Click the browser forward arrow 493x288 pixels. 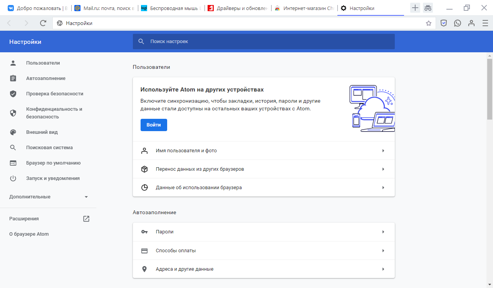(x=26, y=23)
